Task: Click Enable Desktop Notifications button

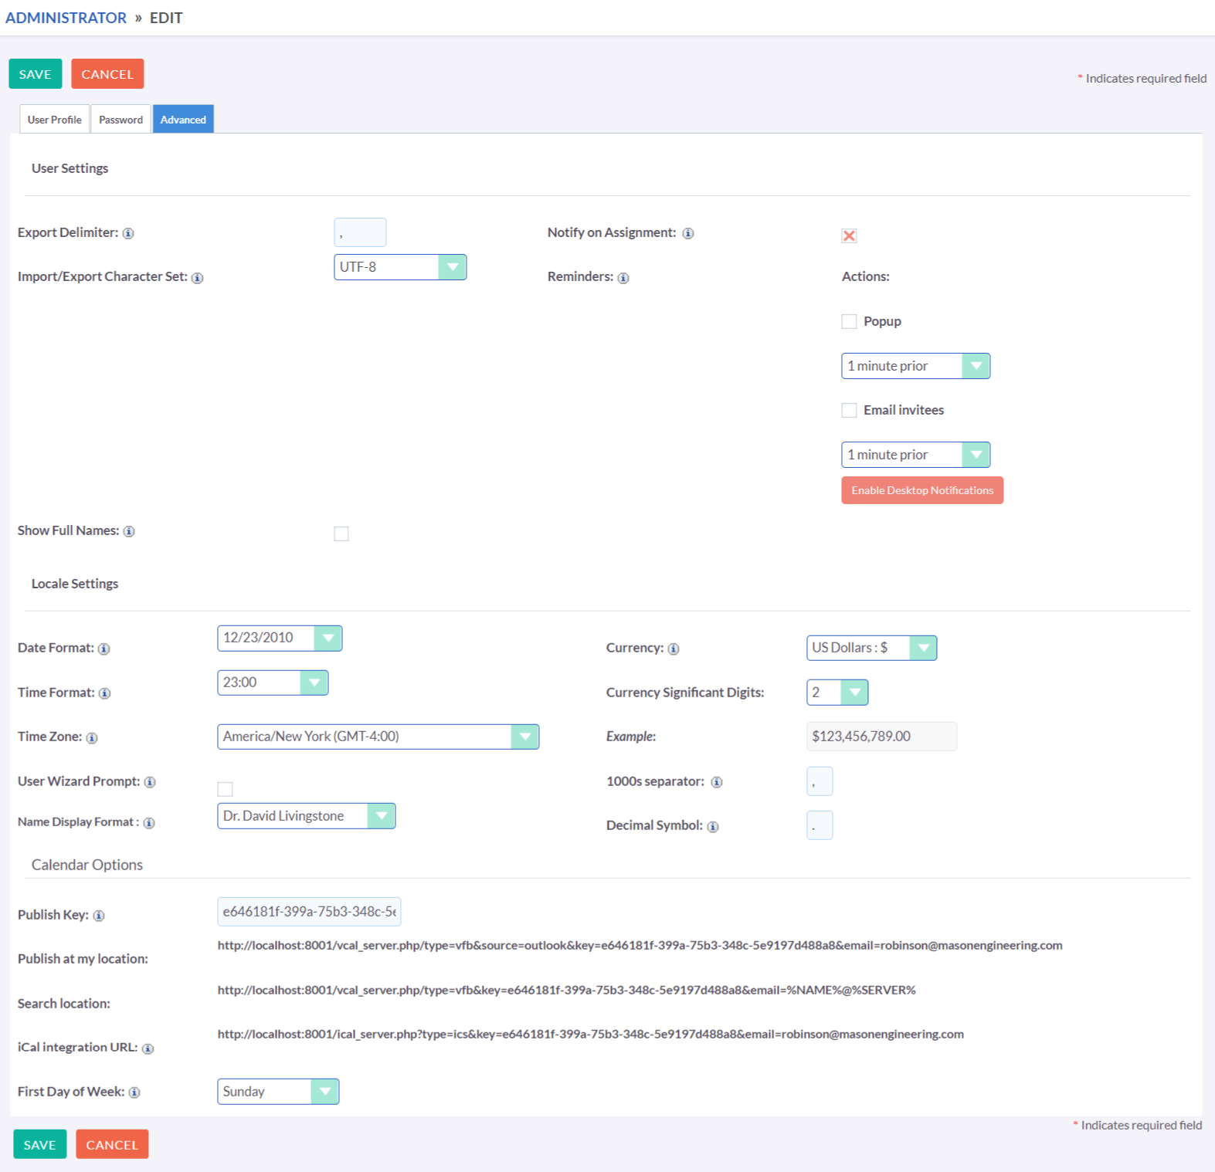Action: pyautogui.click(x=922, y=491)
